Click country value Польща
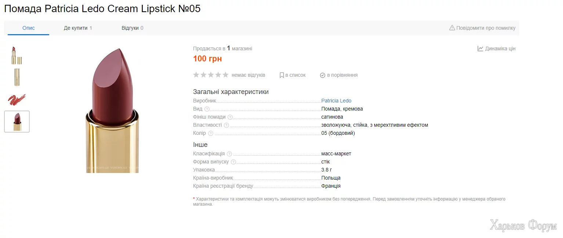Viewport: 563px width, 238px height. coord(331,178)
